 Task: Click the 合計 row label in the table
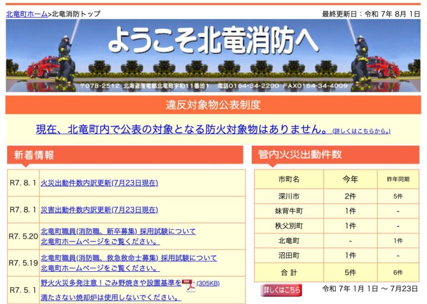coord(289,272)
